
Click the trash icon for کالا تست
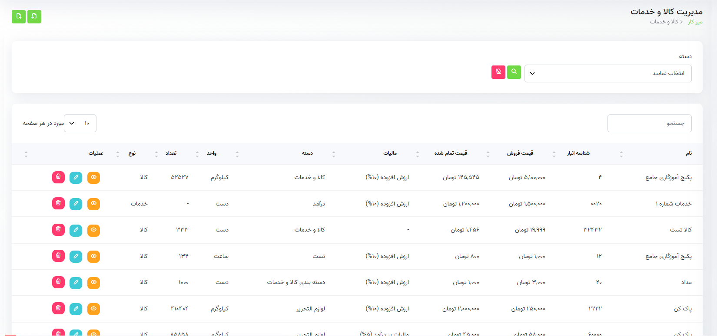click(x=58, y=230)
